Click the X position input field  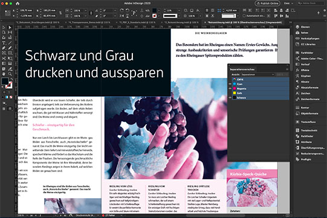click(x=26, y=10)
